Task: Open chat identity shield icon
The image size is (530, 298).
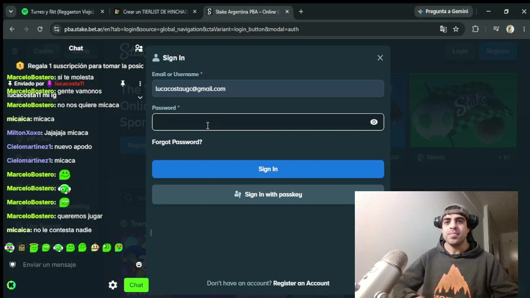Action: (13, 264)
